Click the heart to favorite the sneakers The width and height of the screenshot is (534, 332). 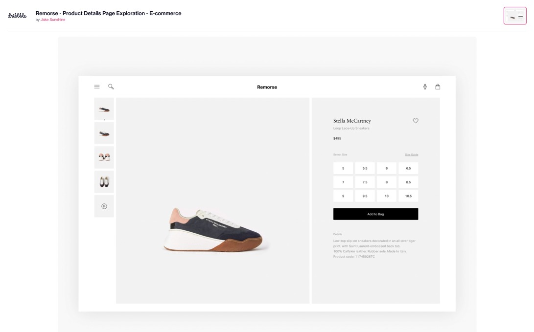pyautogui.click(x=416, y=120)
